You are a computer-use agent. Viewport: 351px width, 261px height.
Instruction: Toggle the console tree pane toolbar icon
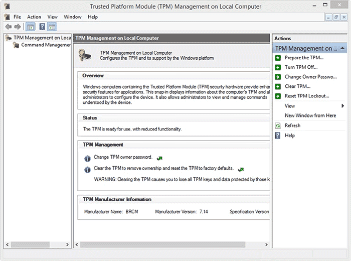click(30, 27)
